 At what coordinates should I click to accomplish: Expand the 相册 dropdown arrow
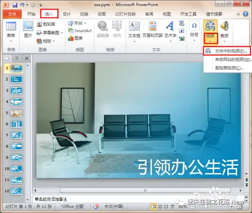point(54,41)
